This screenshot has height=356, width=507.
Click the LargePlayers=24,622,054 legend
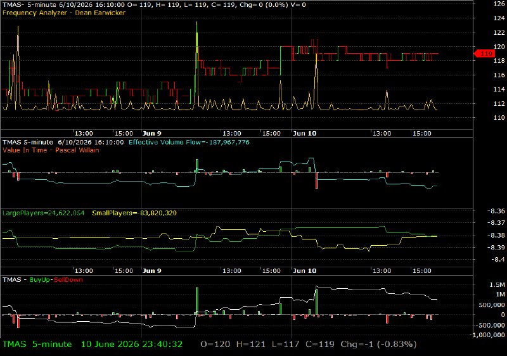point(43,213)
